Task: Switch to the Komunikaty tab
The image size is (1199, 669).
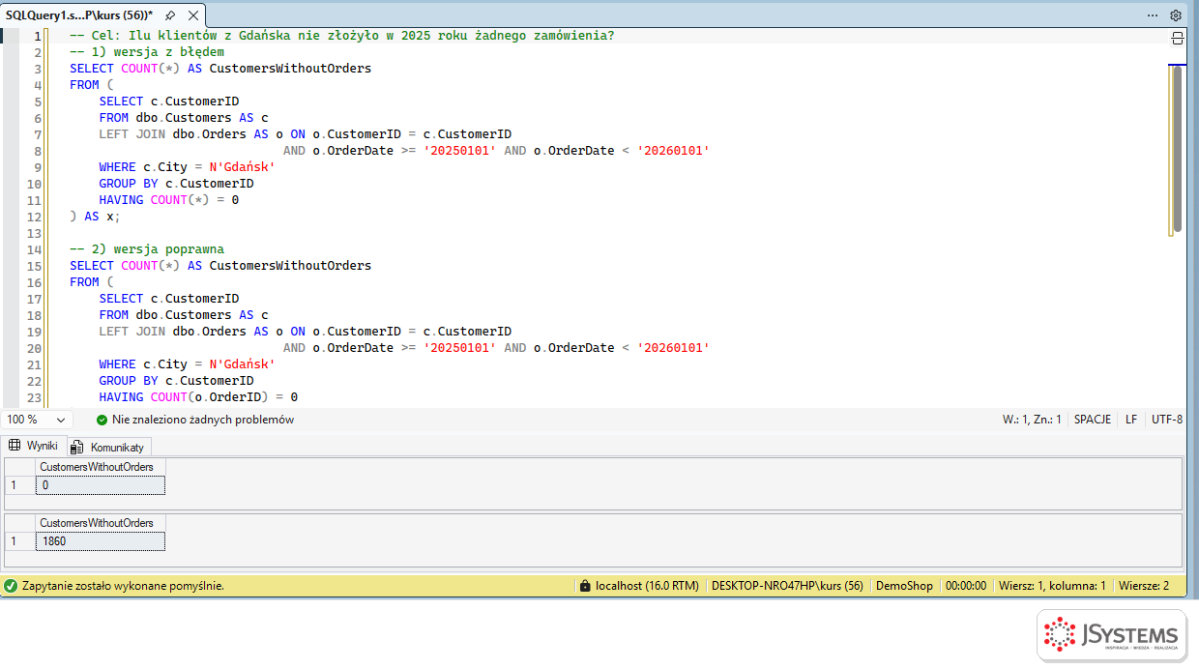Action: click(x=107, y=447)
